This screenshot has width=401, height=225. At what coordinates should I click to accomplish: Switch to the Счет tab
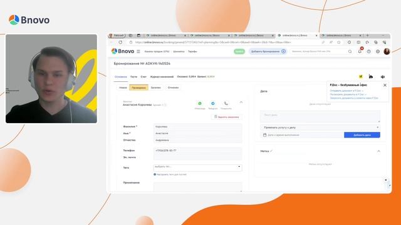coord(143,76)
